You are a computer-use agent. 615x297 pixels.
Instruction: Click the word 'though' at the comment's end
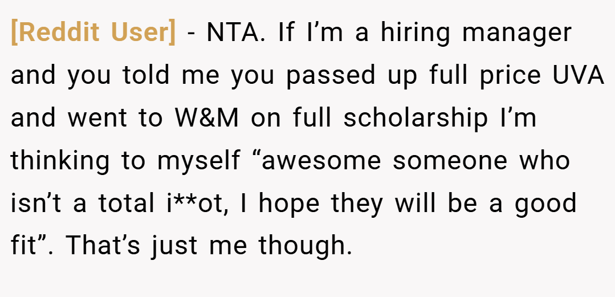pyautogui.click(x=305, y=247)
